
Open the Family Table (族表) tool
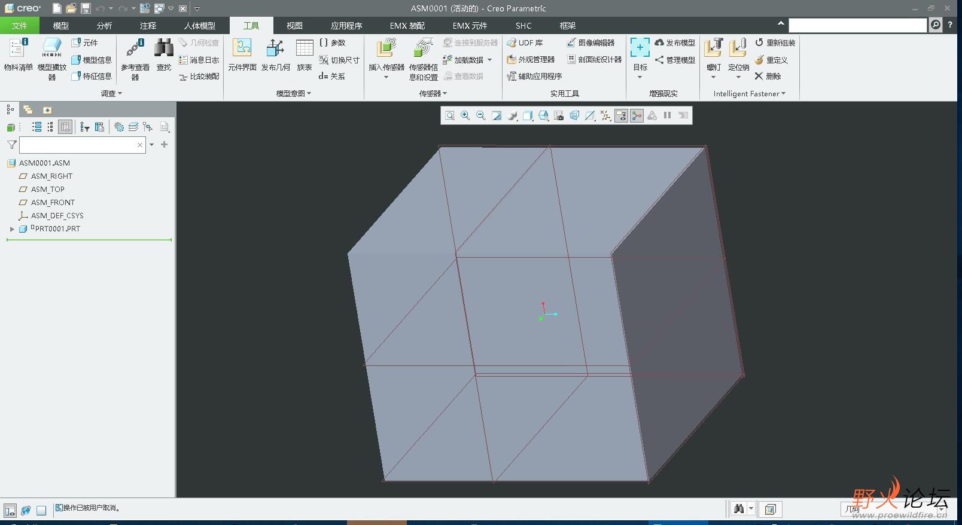coord(305,55)
